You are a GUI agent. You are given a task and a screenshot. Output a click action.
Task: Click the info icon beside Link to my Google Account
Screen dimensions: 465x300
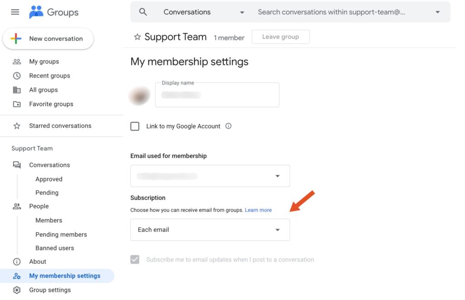pos(228,126)
